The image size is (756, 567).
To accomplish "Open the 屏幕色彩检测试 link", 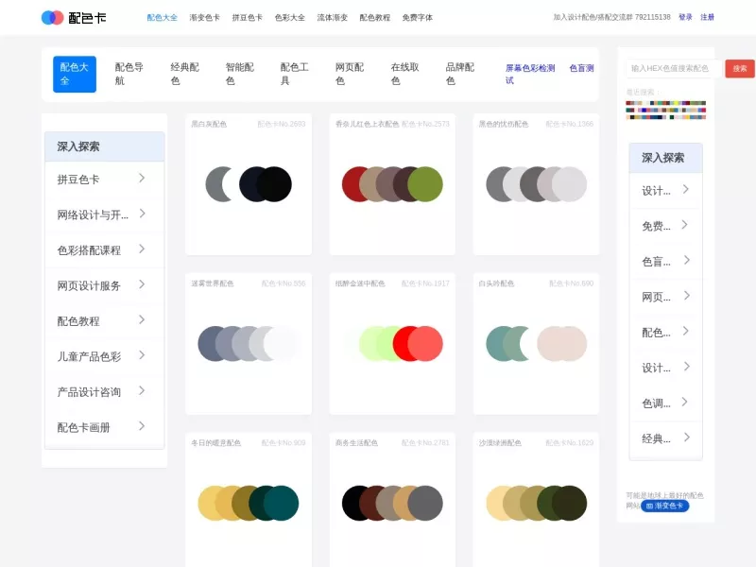I will click(530, 75).
